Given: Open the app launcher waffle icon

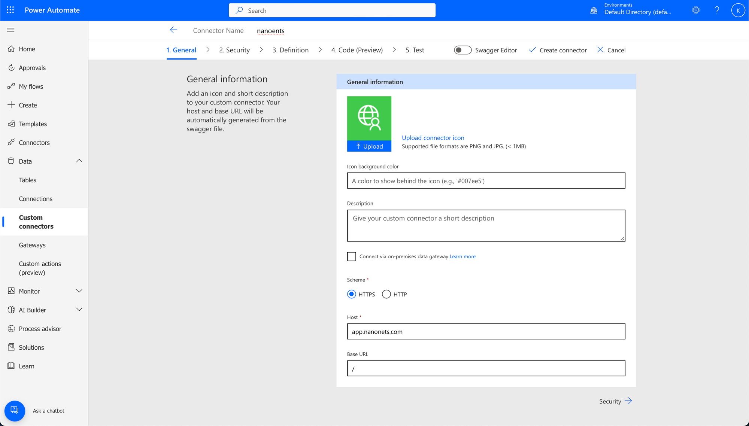Looking at the screenshot, I should coord(10,10).
